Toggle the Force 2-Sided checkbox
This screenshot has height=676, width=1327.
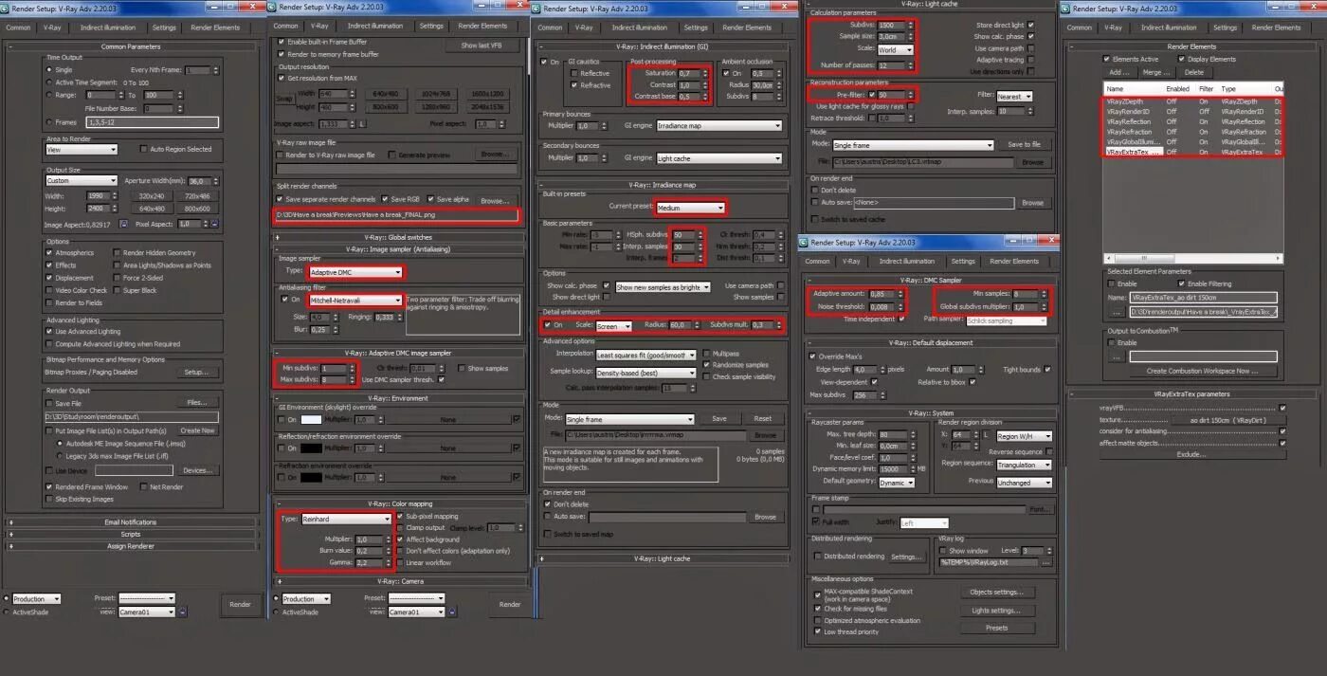[x=117, y=278]
